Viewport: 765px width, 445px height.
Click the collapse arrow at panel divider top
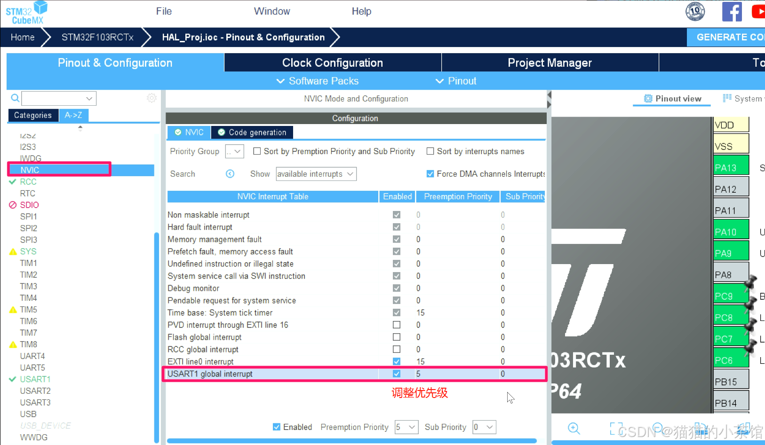coord(549,95)
